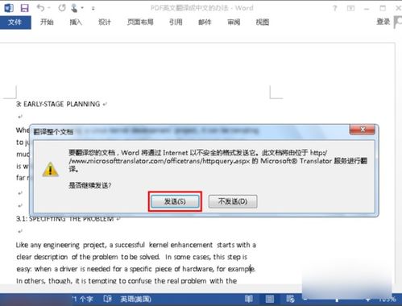Switch to Read Mode view icon
402x306 pixels.
[x=249, y=299]
